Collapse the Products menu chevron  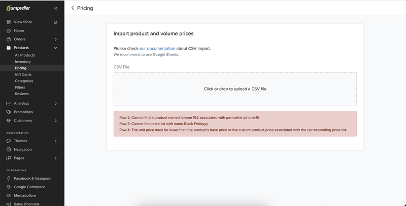pos(55,48)
